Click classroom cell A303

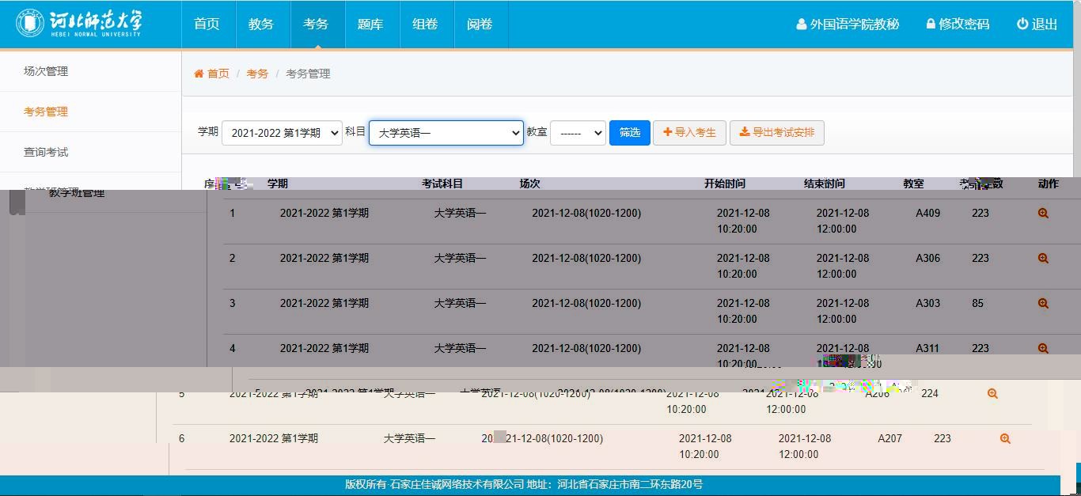[928, 303]
